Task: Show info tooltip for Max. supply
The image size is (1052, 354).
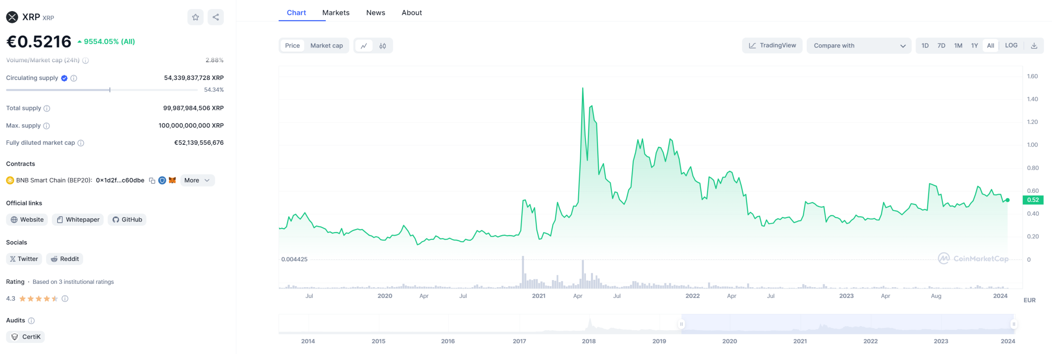Action: pyautogui.click(x=46, y=126)
